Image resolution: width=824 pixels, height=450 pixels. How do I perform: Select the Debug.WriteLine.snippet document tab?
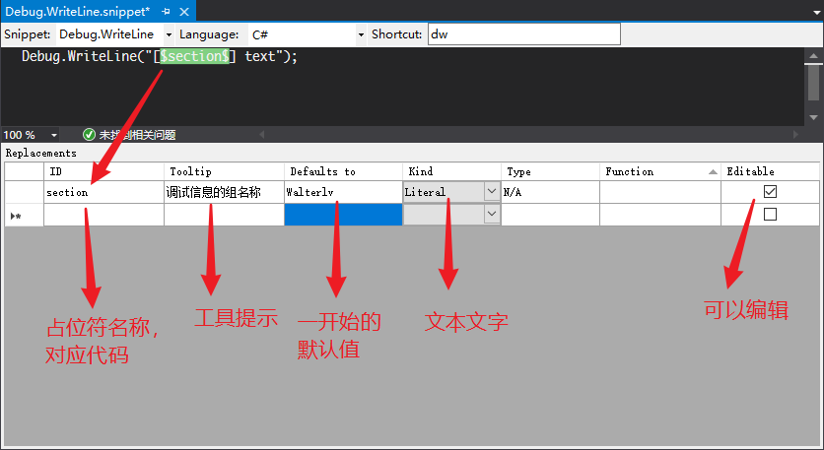(77, 11)
